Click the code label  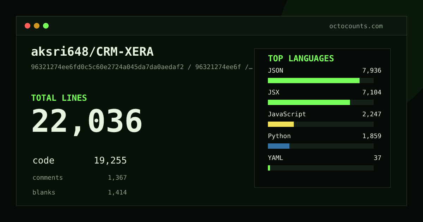point(43,161)
